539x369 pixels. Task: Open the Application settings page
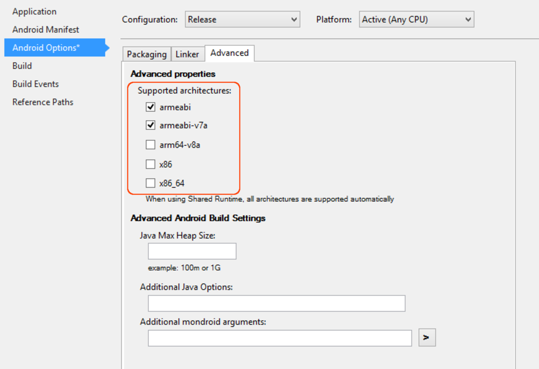click(x=34, y=11)
